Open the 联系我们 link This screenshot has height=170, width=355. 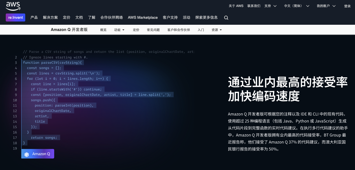pos(254,6)
